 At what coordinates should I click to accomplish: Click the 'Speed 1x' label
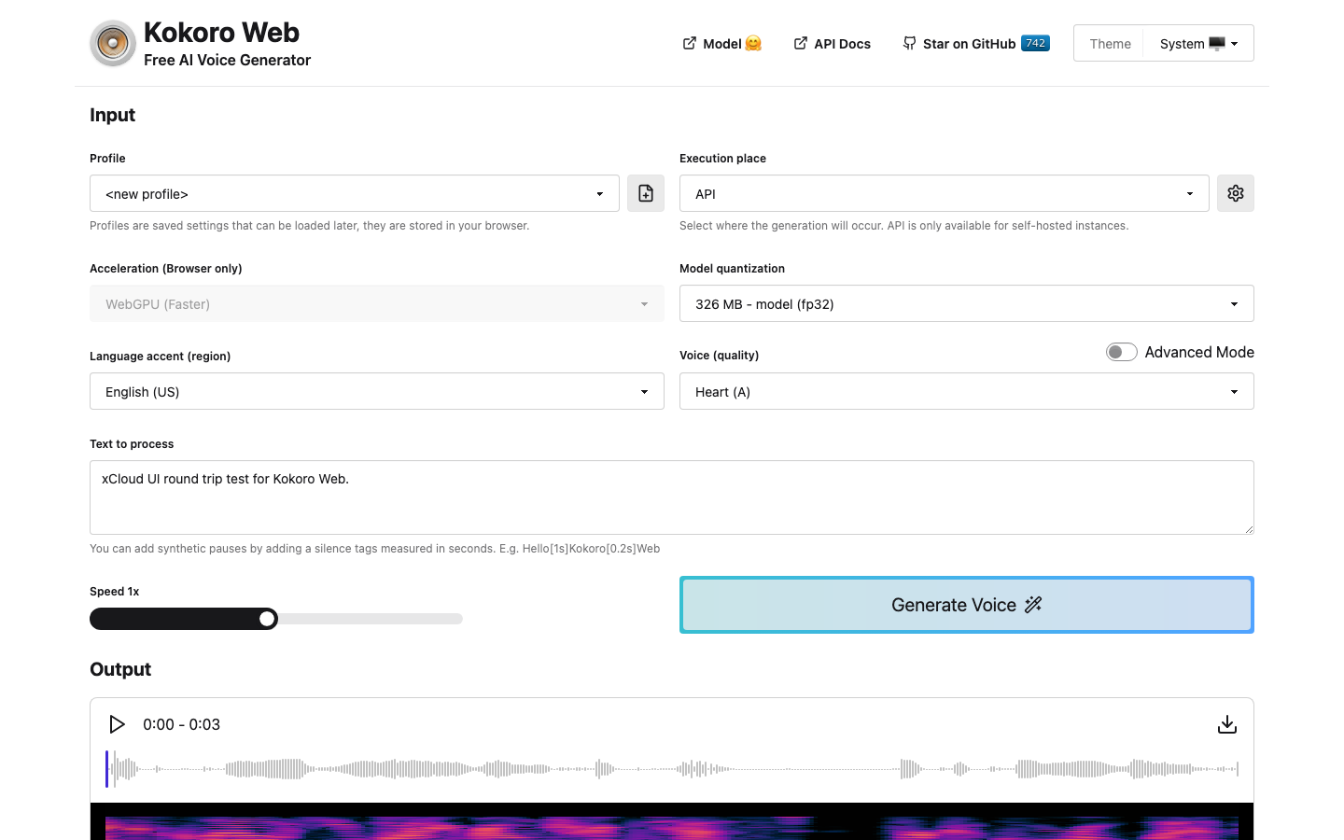click(x=114, y=592)
